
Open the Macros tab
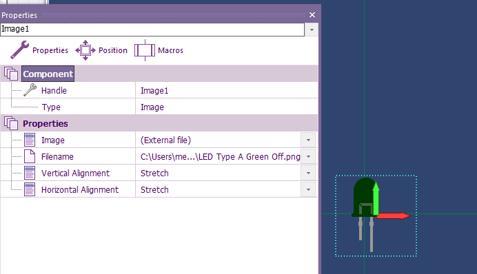point(159,50)
